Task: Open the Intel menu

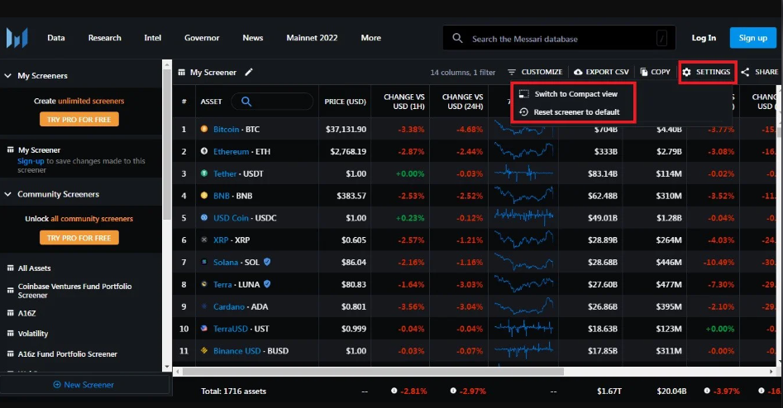Action: [152, 38]
